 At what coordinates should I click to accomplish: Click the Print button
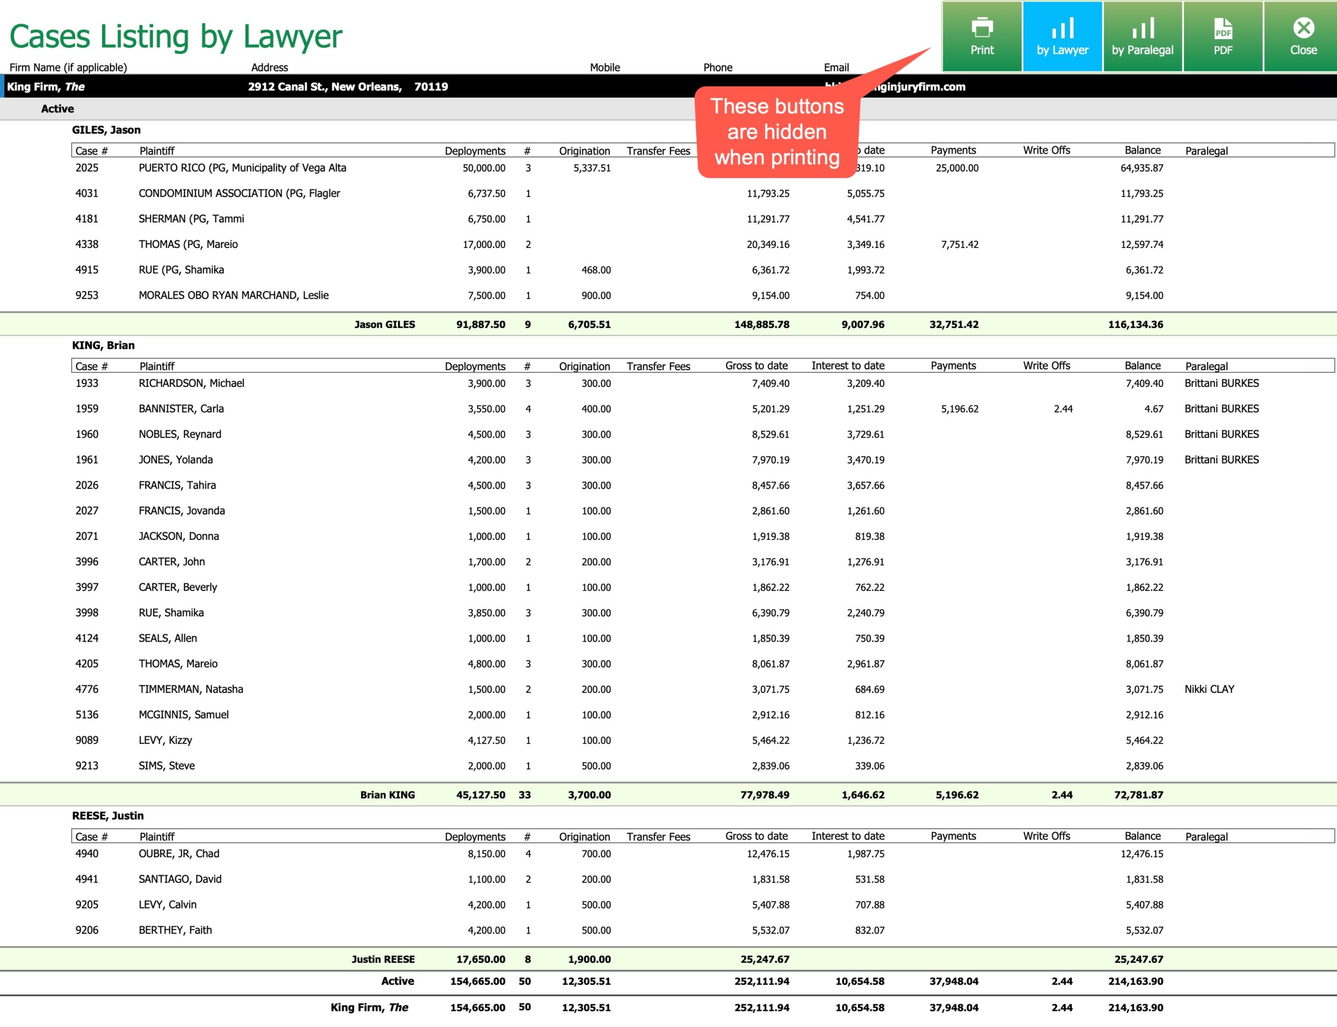pyautogui.click(x=982, y=37)
